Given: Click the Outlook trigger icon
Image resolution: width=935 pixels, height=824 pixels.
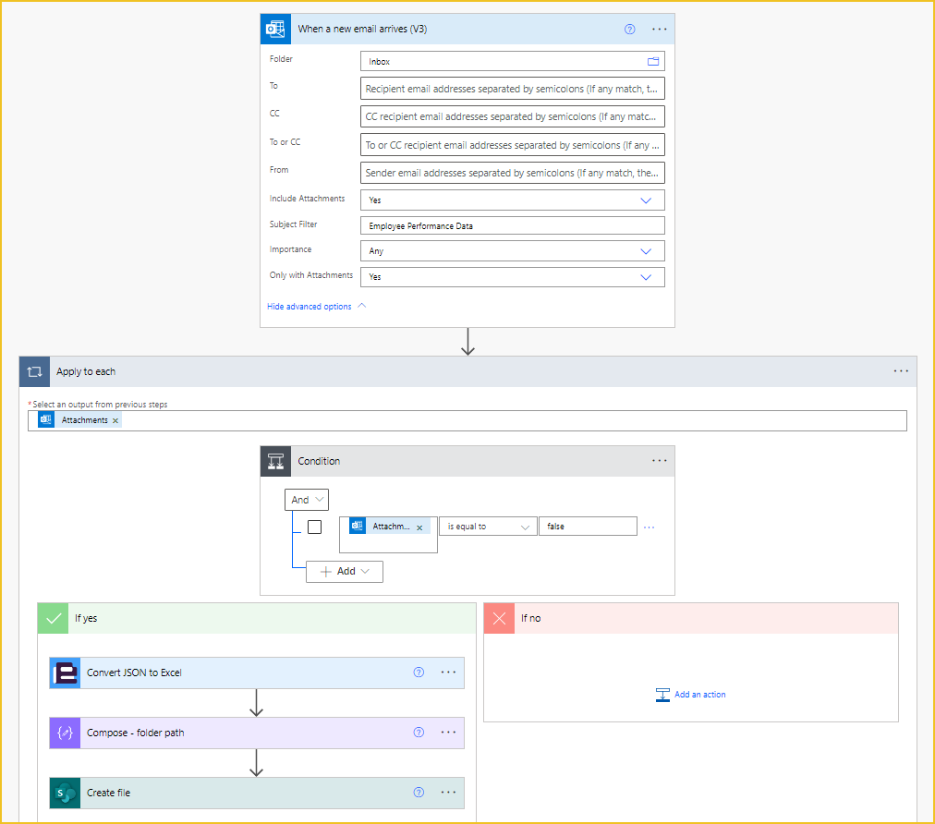Looking at the screenshot, I should (x=275, y=30).
